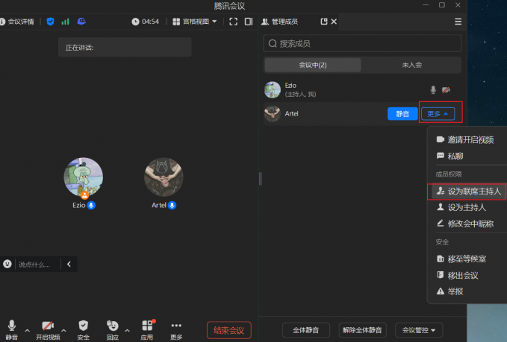Expand arrow beside 回应 reactions

coord(128,330)
